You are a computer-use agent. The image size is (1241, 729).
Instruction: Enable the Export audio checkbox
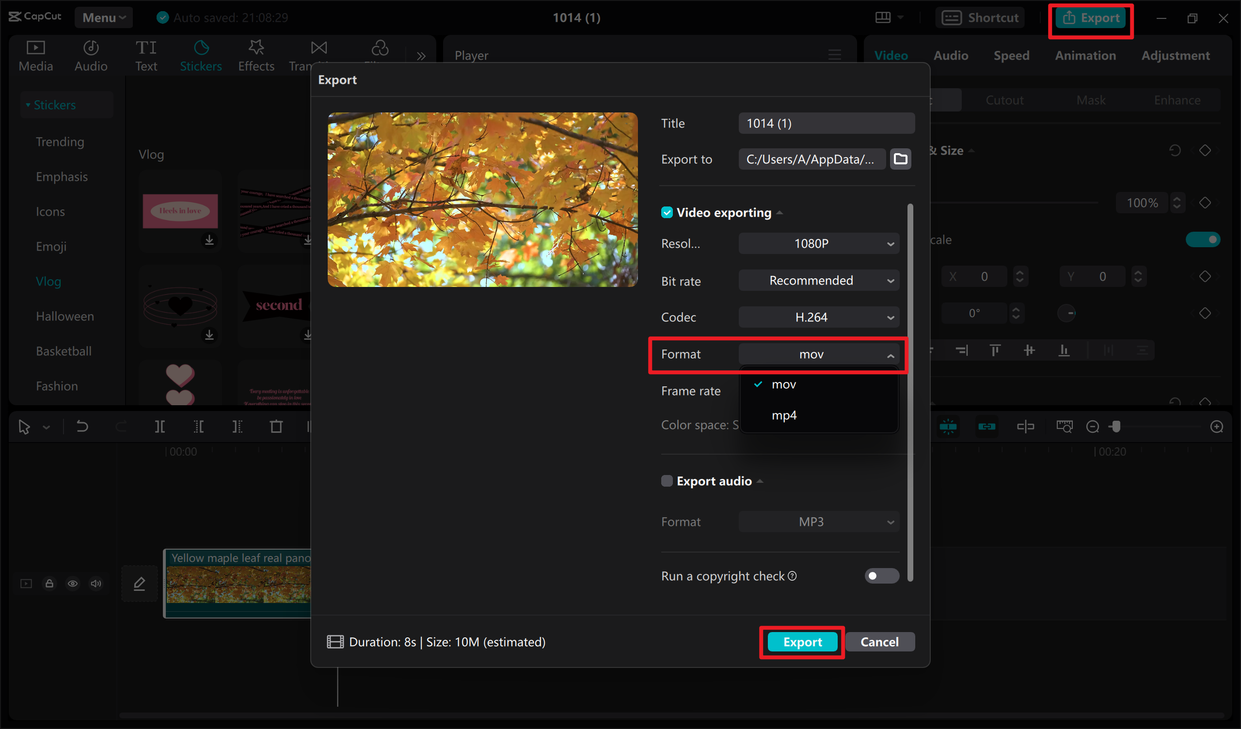[667, 481]
